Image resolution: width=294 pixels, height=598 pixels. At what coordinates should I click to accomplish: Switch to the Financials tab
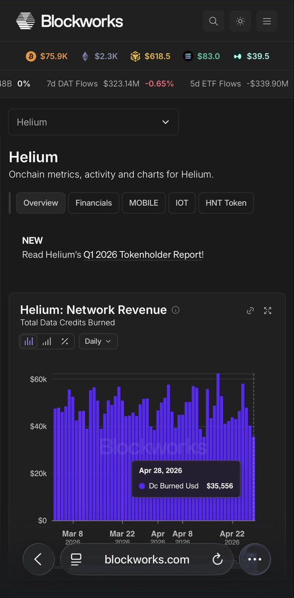[x=94, y=203]
